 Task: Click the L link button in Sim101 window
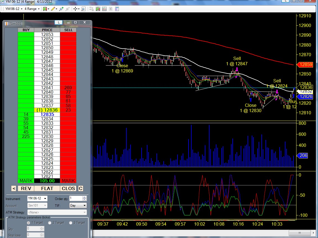click(x=59, y=23)
